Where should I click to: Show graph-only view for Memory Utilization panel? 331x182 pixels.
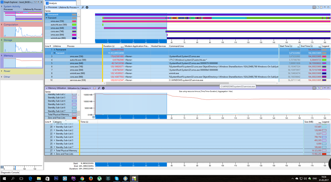(318, 88)
